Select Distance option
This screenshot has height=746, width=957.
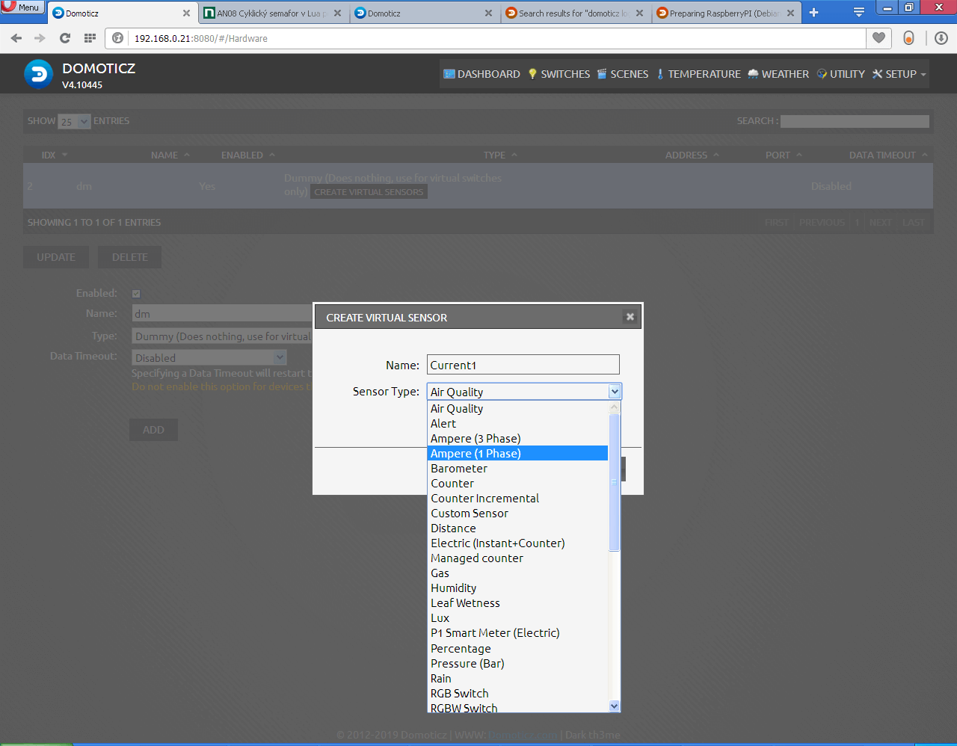click(517, 528)
